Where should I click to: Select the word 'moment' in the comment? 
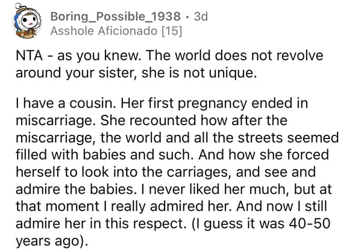tap(72, 206)
